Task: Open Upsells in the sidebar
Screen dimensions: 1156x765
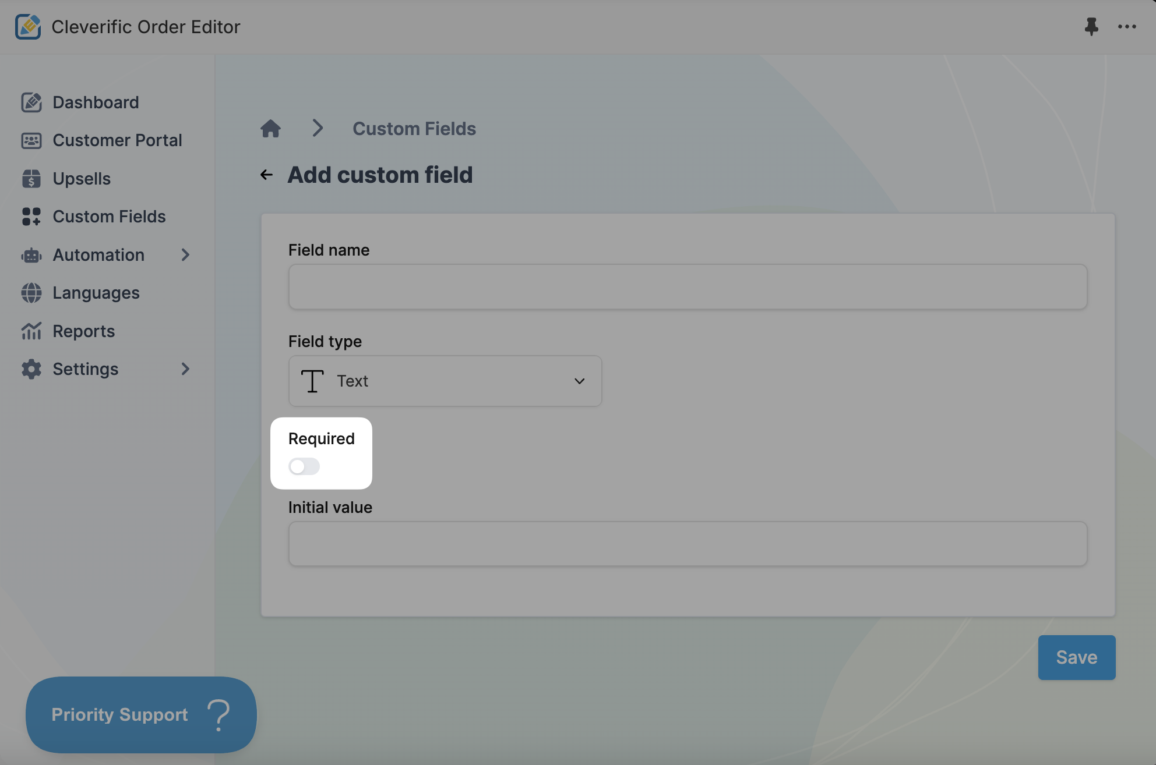Action: pyautogui.click(x=82, y=179)
